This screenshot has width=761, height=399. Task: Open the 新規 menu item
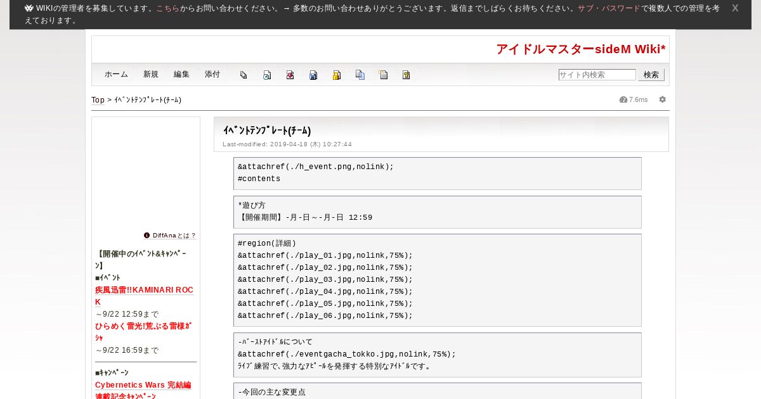(151, 74)
